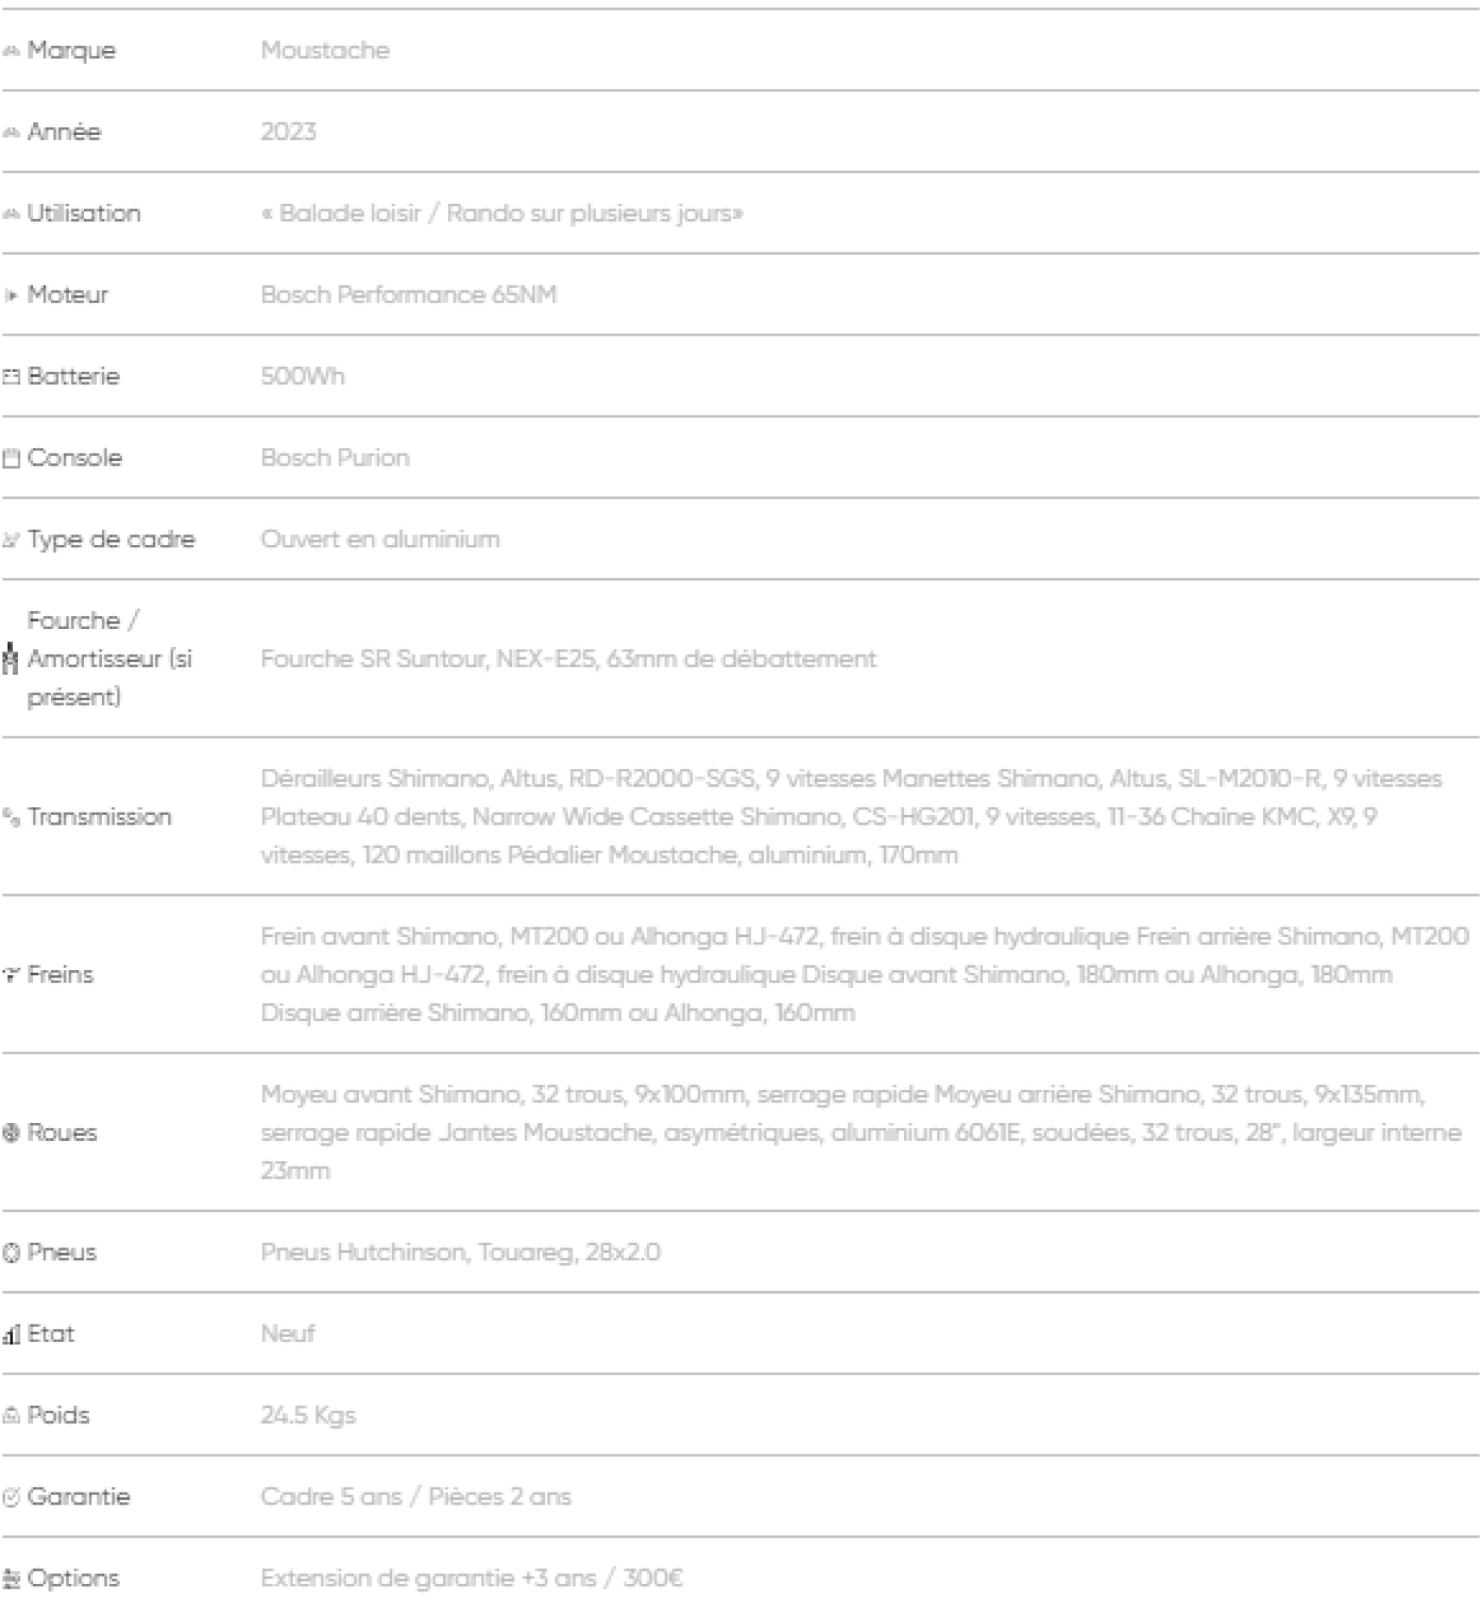Click the battery icon beside Batterie
This screenshot has width=1482, height=1617.
tap(11, 377)
